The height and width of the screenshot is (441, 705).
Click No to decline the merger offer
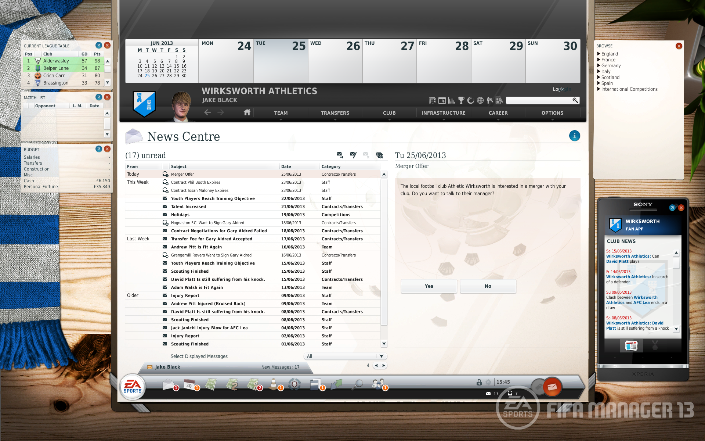pyautogui.click(x=488, y=286)
